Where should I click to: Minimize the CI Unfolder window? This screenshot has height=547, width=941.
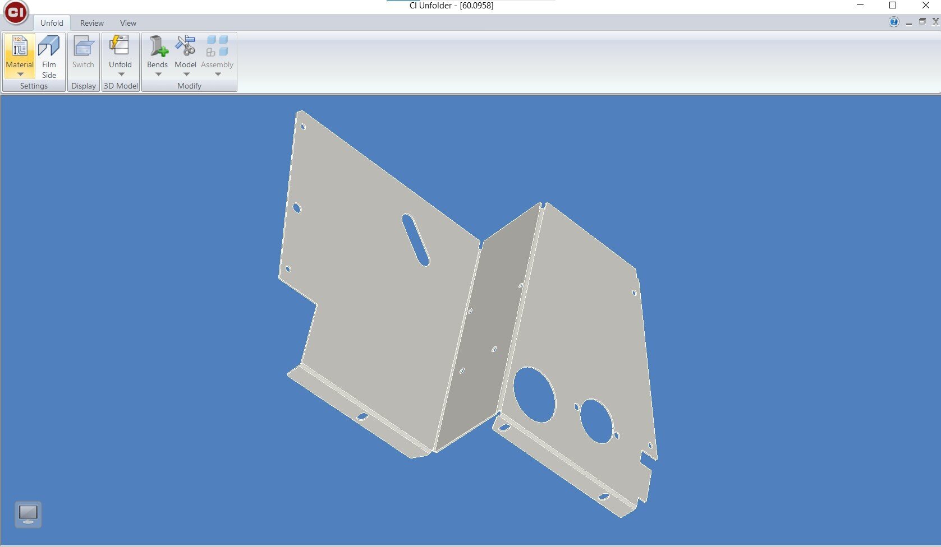(860, 6)
